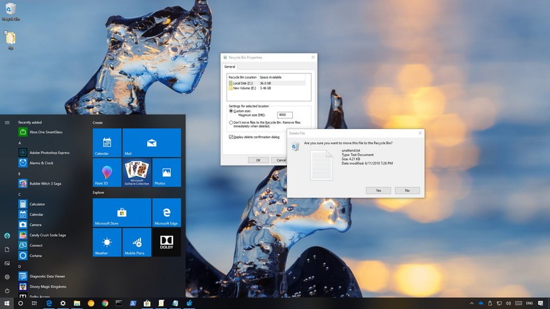Click No in the Delete File dialog
The image size is (550, 309).
coord(407,190)
